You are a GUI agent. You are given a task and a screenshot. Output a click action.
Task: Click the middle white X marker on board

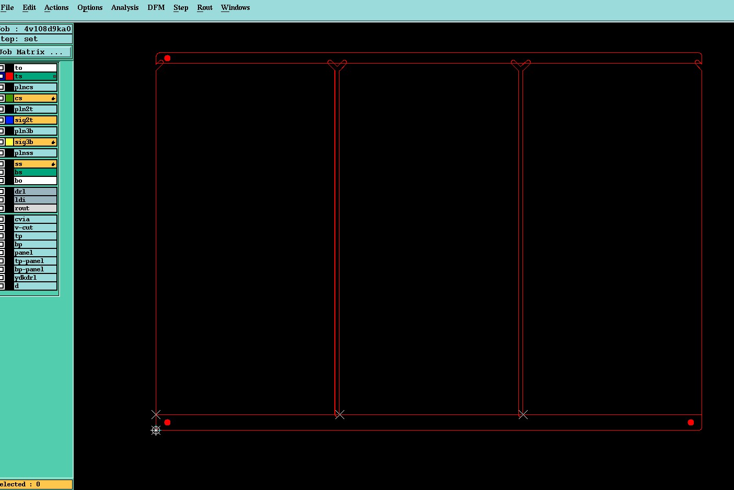coord(340,414)
